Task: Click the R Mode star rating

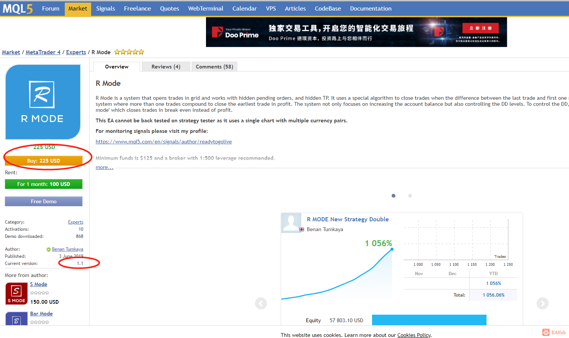Action: [129, 52]
